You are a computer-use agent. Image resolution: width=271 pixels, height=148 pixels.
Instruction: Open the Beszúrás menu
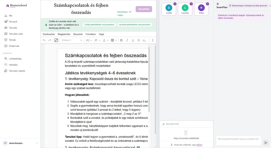tap(78, 34)
